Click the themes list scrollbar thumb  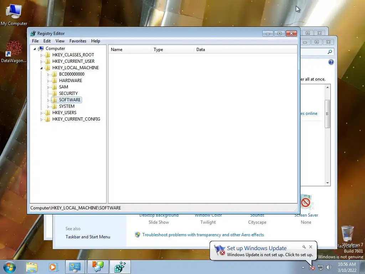[x=327, y=114]
